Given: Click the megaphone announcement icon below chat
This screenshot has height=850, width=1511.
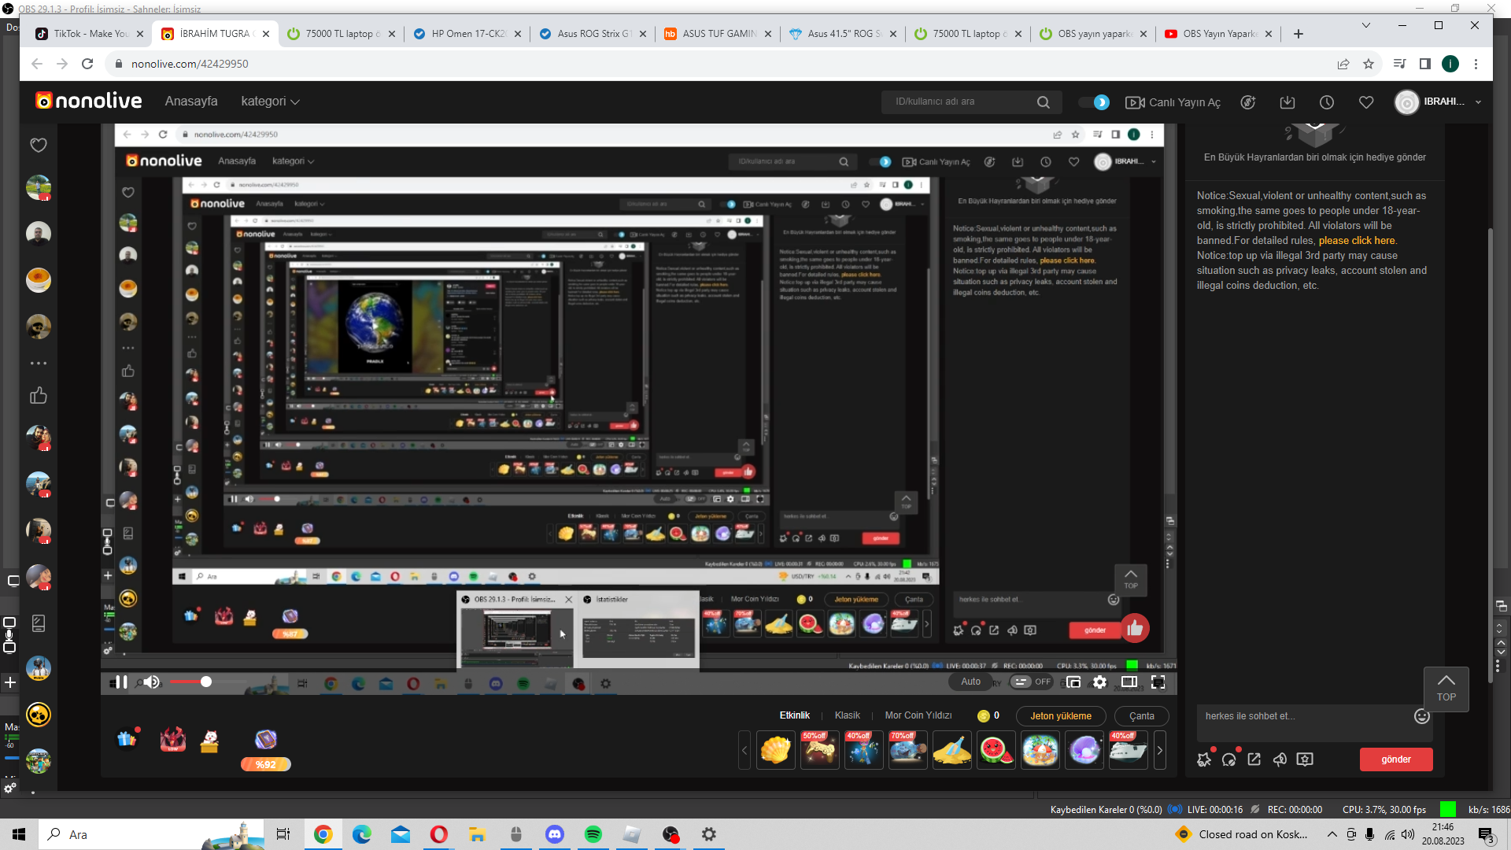Looking at the screenshot, I should (1280, 759).
